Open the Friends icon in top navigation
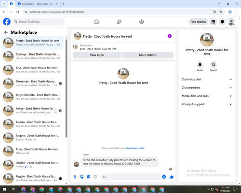 point(119,22)
